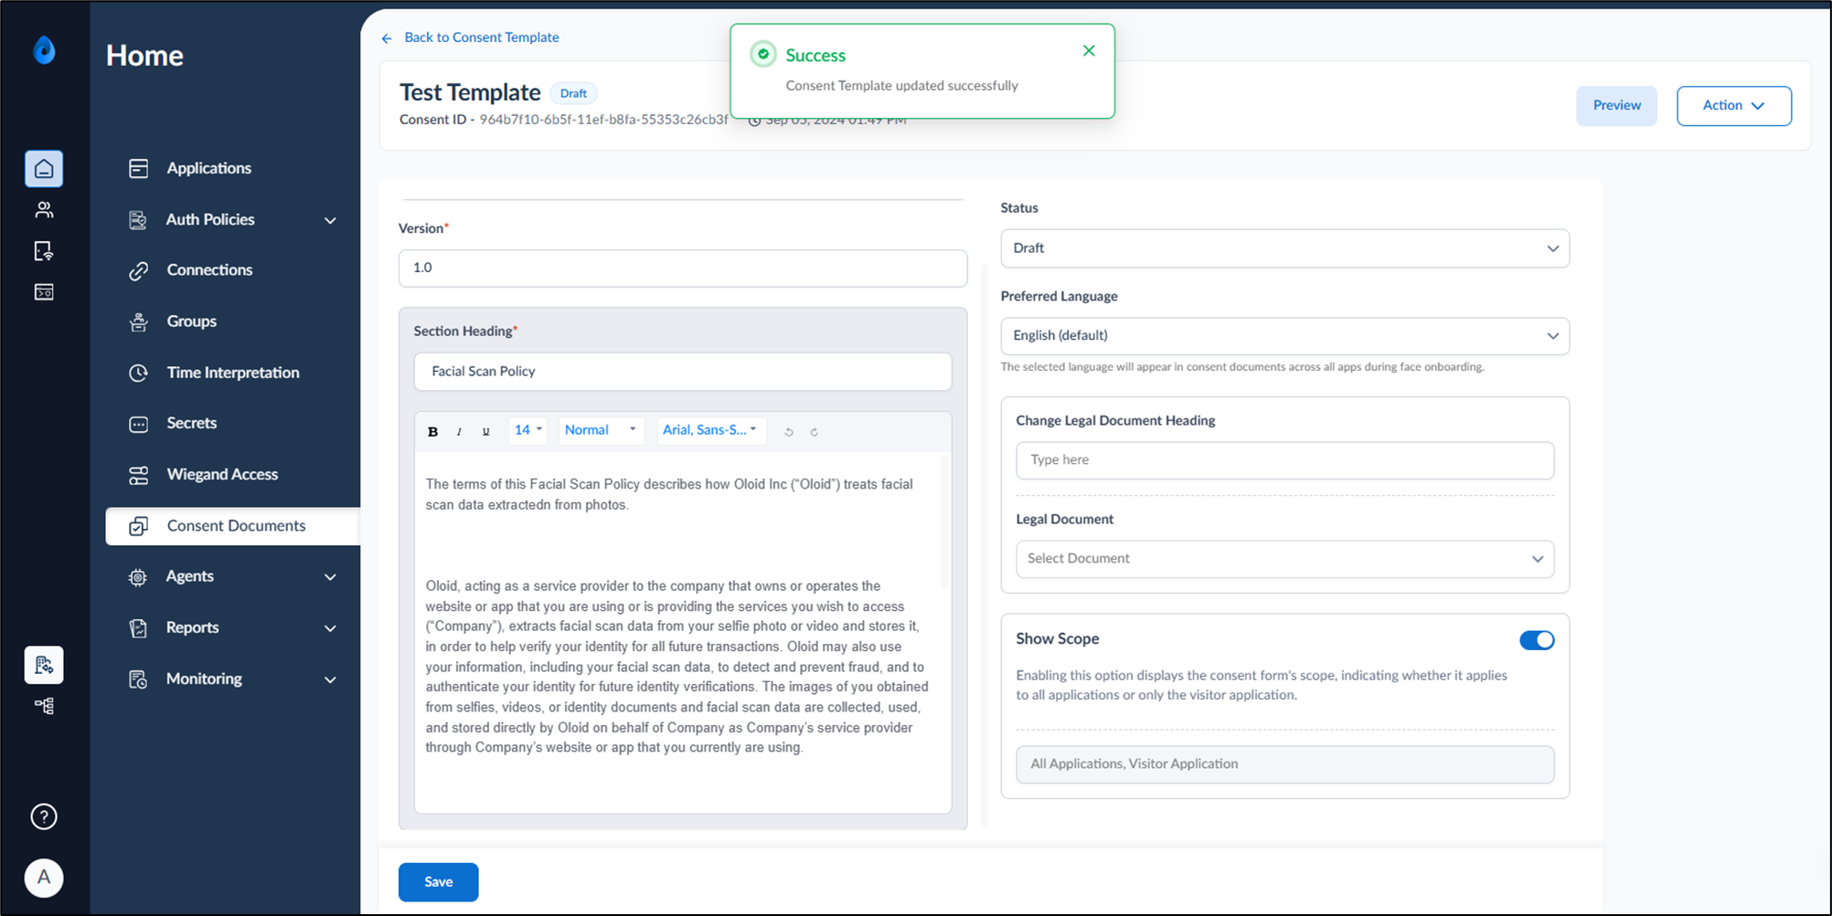
Task: Open the help question mark icon
Action: tap(44, 816)
